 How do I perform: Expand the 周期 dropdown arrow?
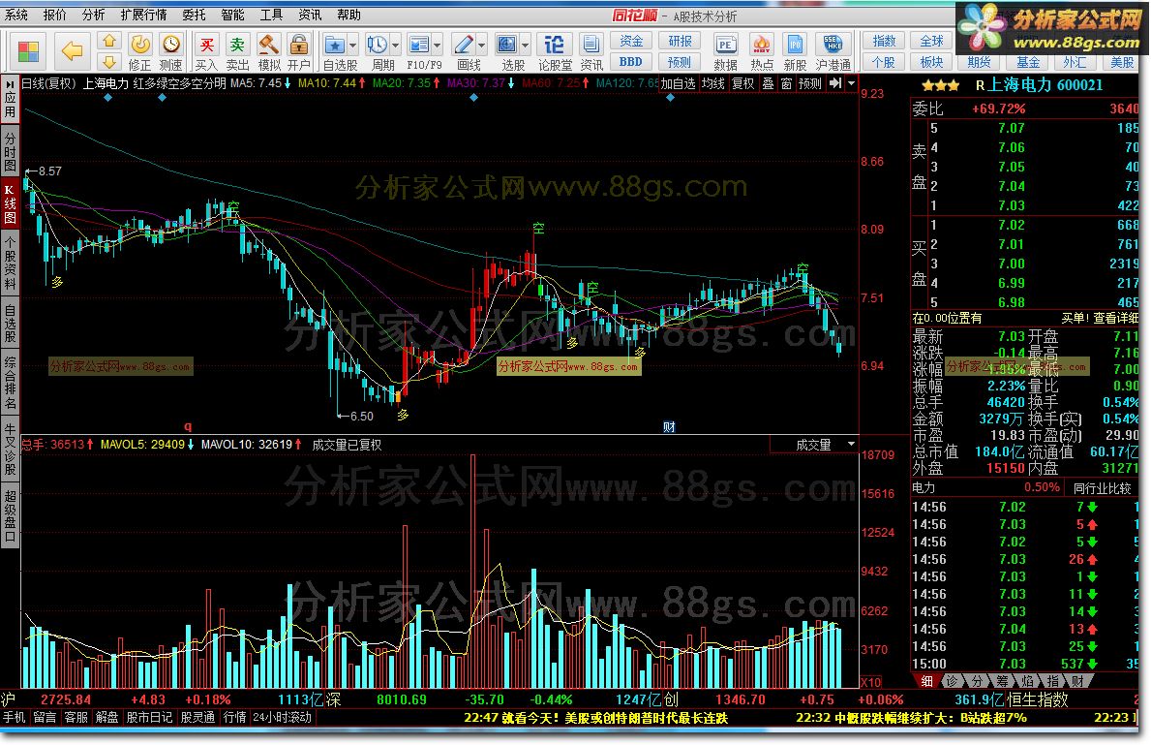pyautogui.click(x=395, y=45)
